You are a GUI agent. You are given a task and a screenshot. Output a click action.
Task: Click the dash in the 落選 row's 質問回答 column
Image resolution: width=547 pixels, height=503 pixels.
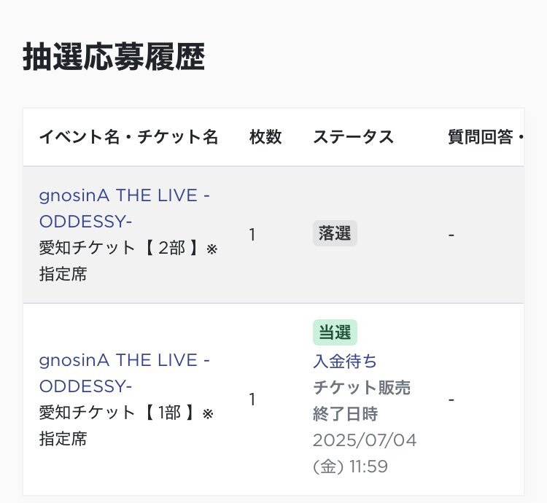(451, 235)
